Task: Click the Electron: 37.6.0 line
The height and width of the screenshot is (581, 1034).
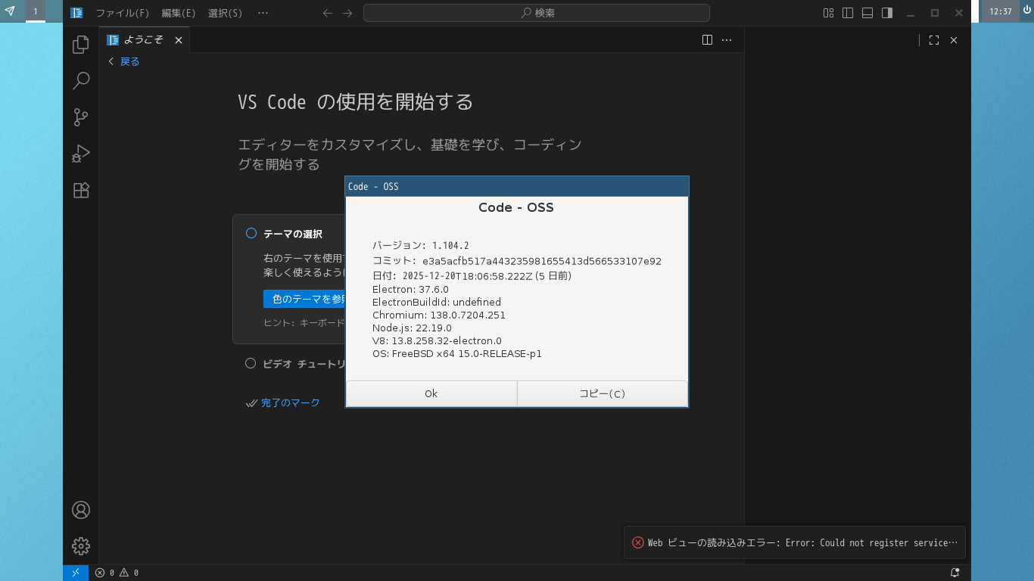Action: click(x=410, y=289)
